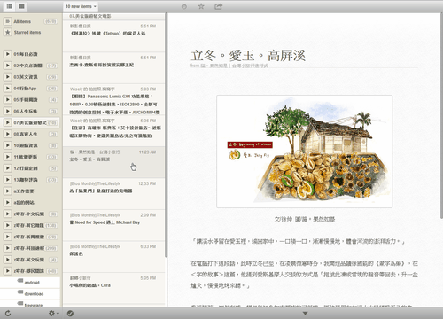The height and width of the screenshot is (319, 443).
Task: Click the mark all as read checkmark
Action: (x=70, y=313)
